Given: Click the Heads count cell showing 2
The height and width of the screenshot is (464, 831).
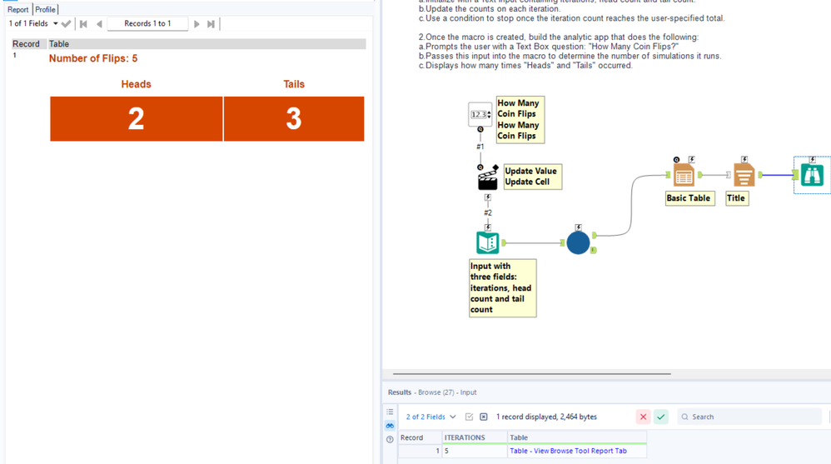Looking at the screenshot, I should (137, 119).
